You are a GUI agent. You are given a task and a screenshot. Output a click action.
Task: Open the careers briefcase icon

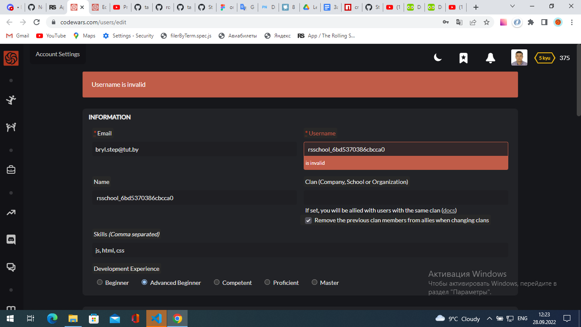10,169
